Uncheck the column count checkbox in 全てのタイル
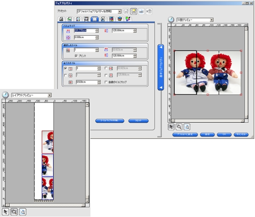Screen dimensions: 255x217 click(65, 68)
